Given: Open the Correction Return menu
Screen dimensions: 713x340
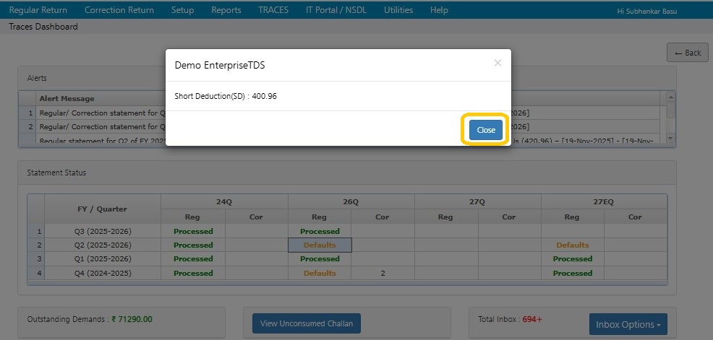Looking at the screenshot, I should (119, 10).
